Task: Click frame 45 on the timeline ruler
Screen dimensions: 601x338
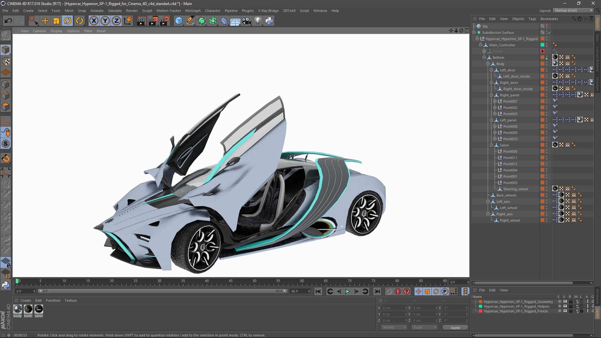Action: tap(230, 282)
